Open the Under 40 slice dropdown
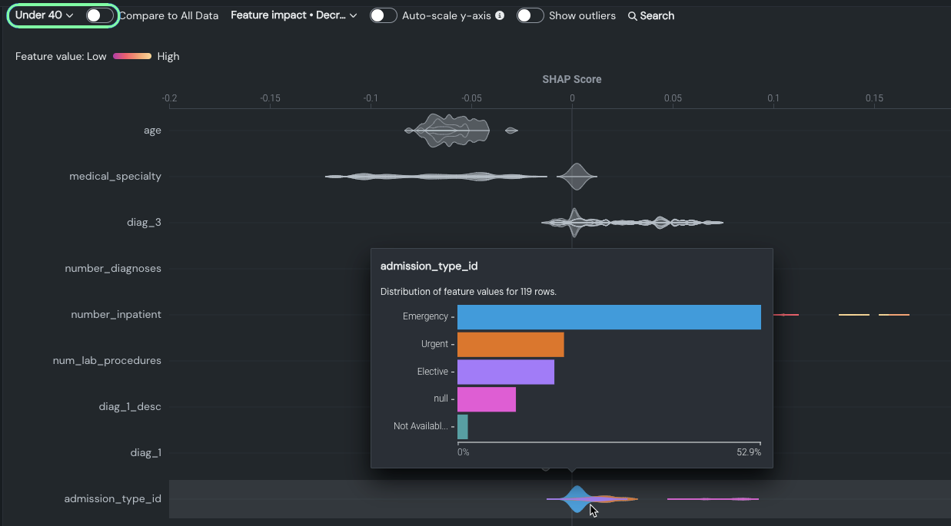The width and height of the screenshot is (951, 526). (45, 15)
